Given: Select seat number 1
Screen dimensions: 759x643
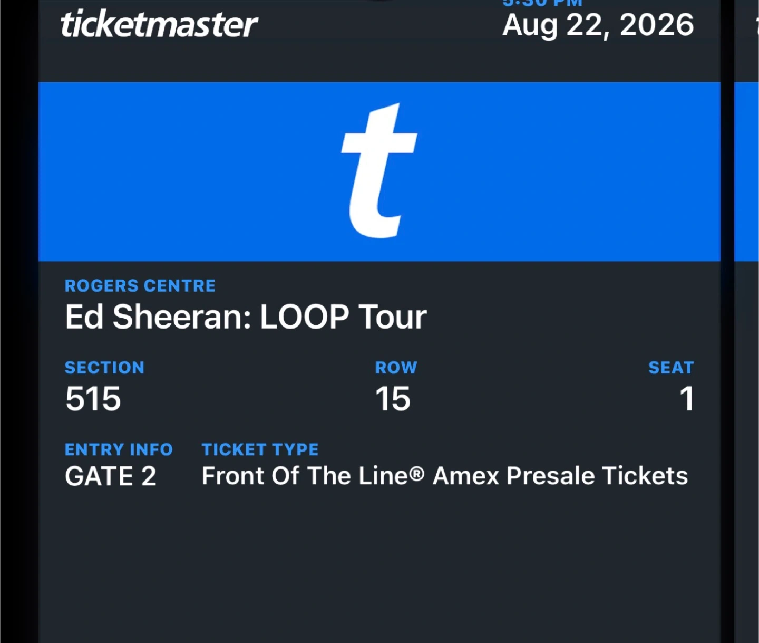Looking at the screenshot, I should [686, 399].
